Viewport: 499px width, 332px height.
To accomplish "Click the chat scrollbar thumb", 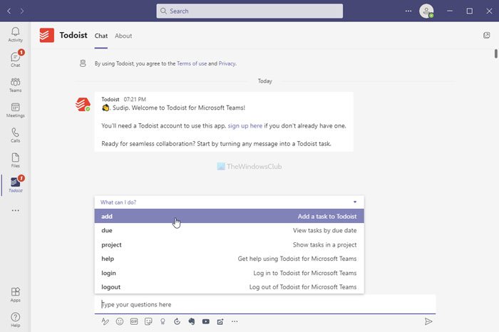I will click(x=496, y=53).
